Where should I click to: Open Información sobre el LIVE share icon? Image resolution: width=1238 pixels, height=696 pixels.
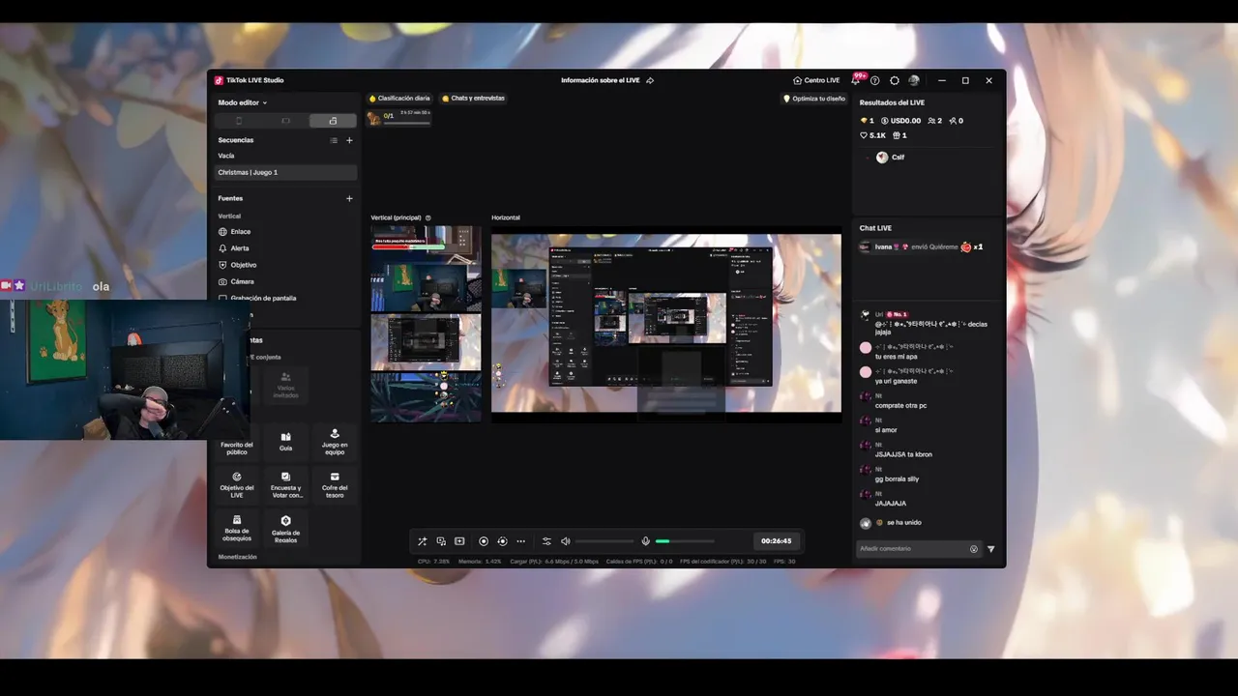point(650,80)
